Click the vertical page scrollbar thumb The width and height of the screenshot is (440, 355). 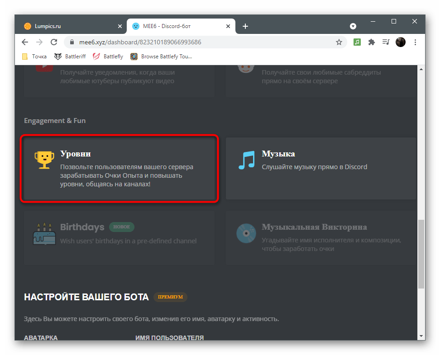pos(421,253)
